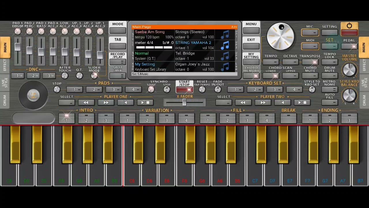
Task: Tap the PAD 1 DRUM knob
Action: tap(18, 31)
